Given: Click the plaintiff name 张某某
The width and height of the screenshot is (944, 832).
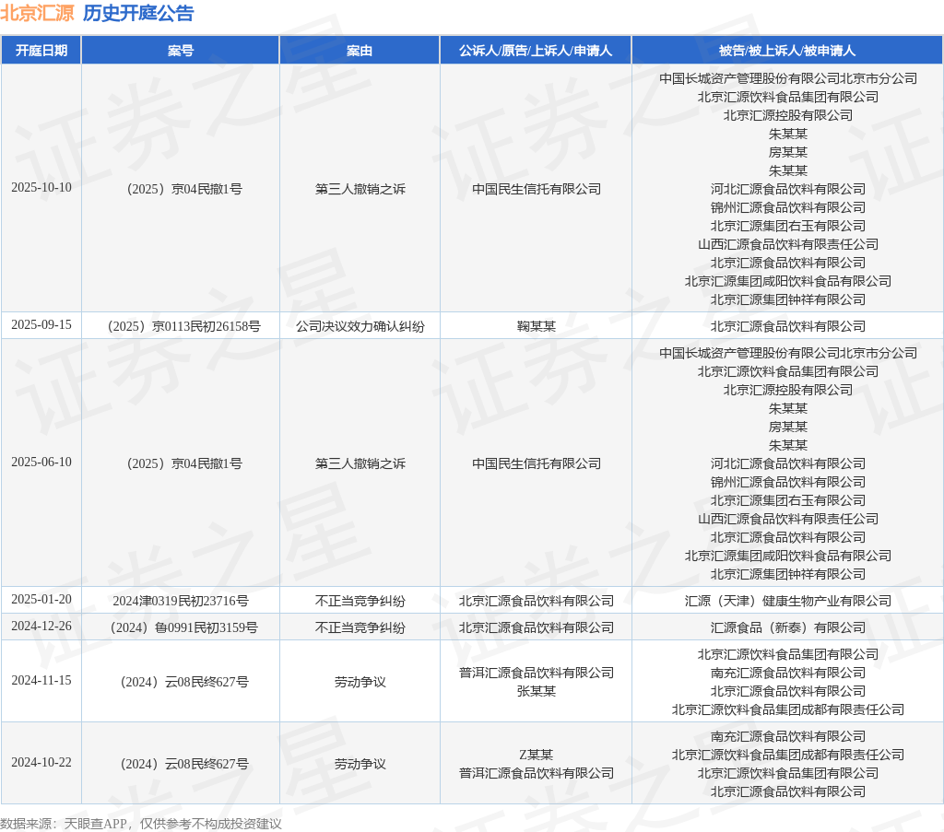Looking at the screenshot, I should click(537, 691).
